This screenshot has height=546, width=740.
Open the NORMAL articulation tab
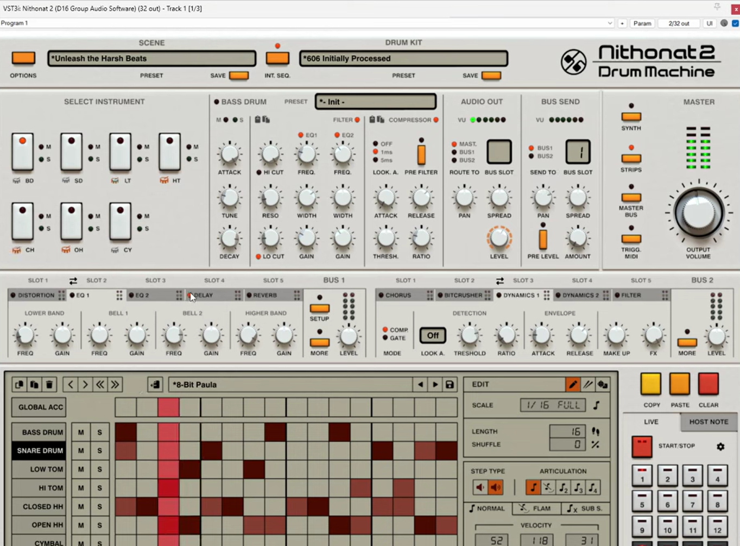[487, 509]
